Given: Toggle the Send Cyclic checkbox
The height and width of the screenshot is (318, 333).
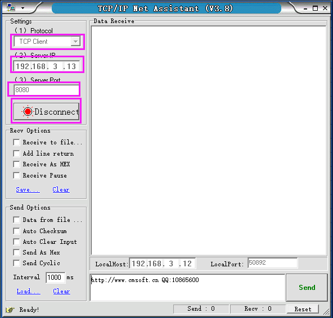Looking at the screenshot, I should pos(16,263).
